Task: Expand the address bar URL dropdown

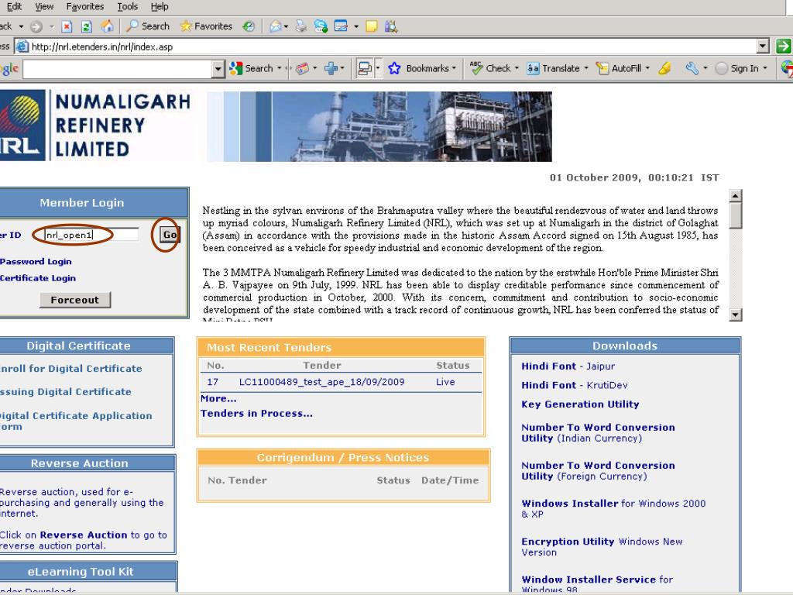Action: [x=763, y=46]
